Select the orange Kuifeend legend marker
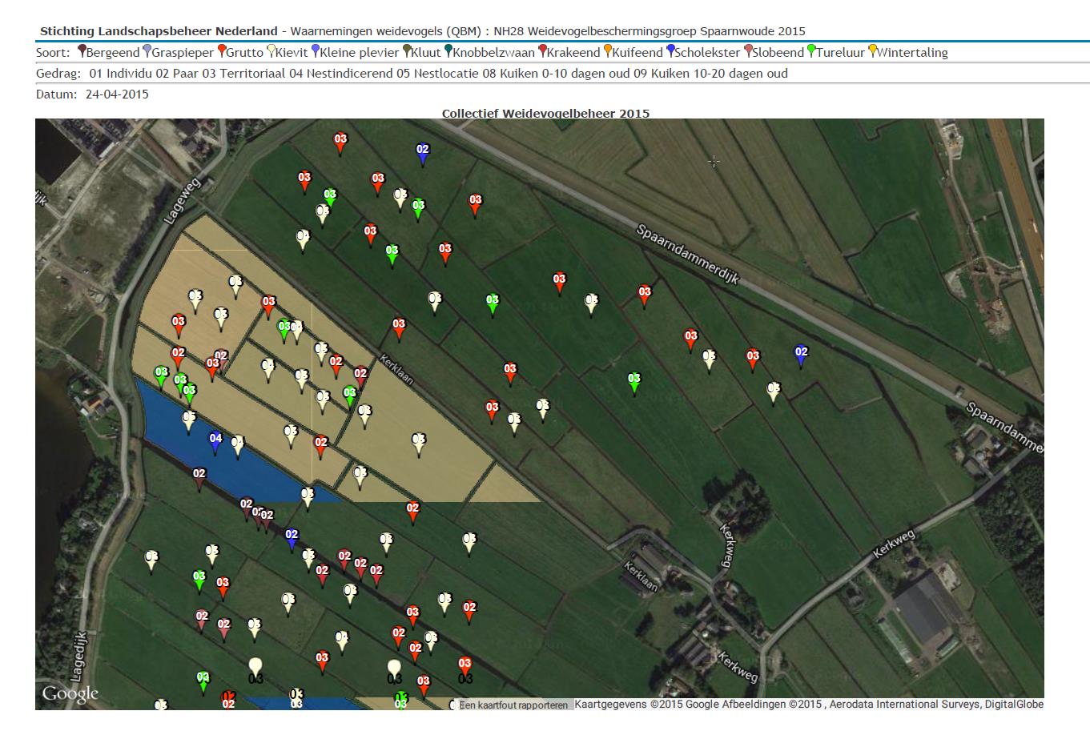1090x747 pixels. (x=608, y=51)
